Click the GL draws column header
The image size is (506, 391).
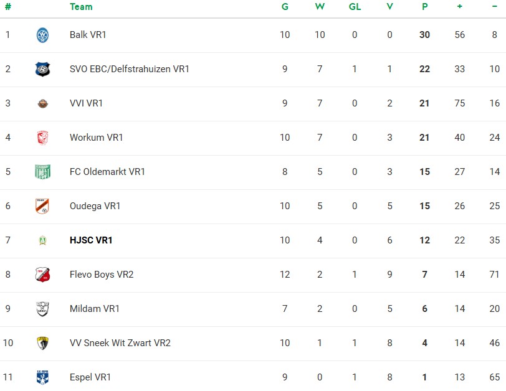(355, 7)
